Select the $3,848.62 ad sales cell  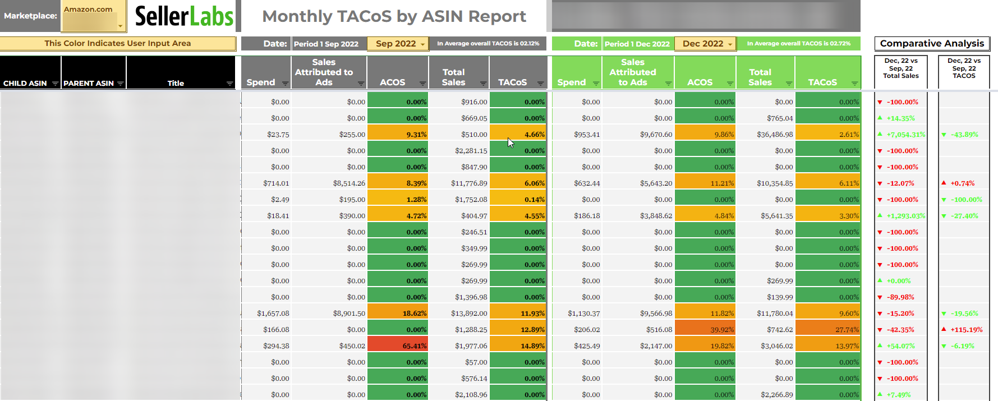[x=638, y=216]
